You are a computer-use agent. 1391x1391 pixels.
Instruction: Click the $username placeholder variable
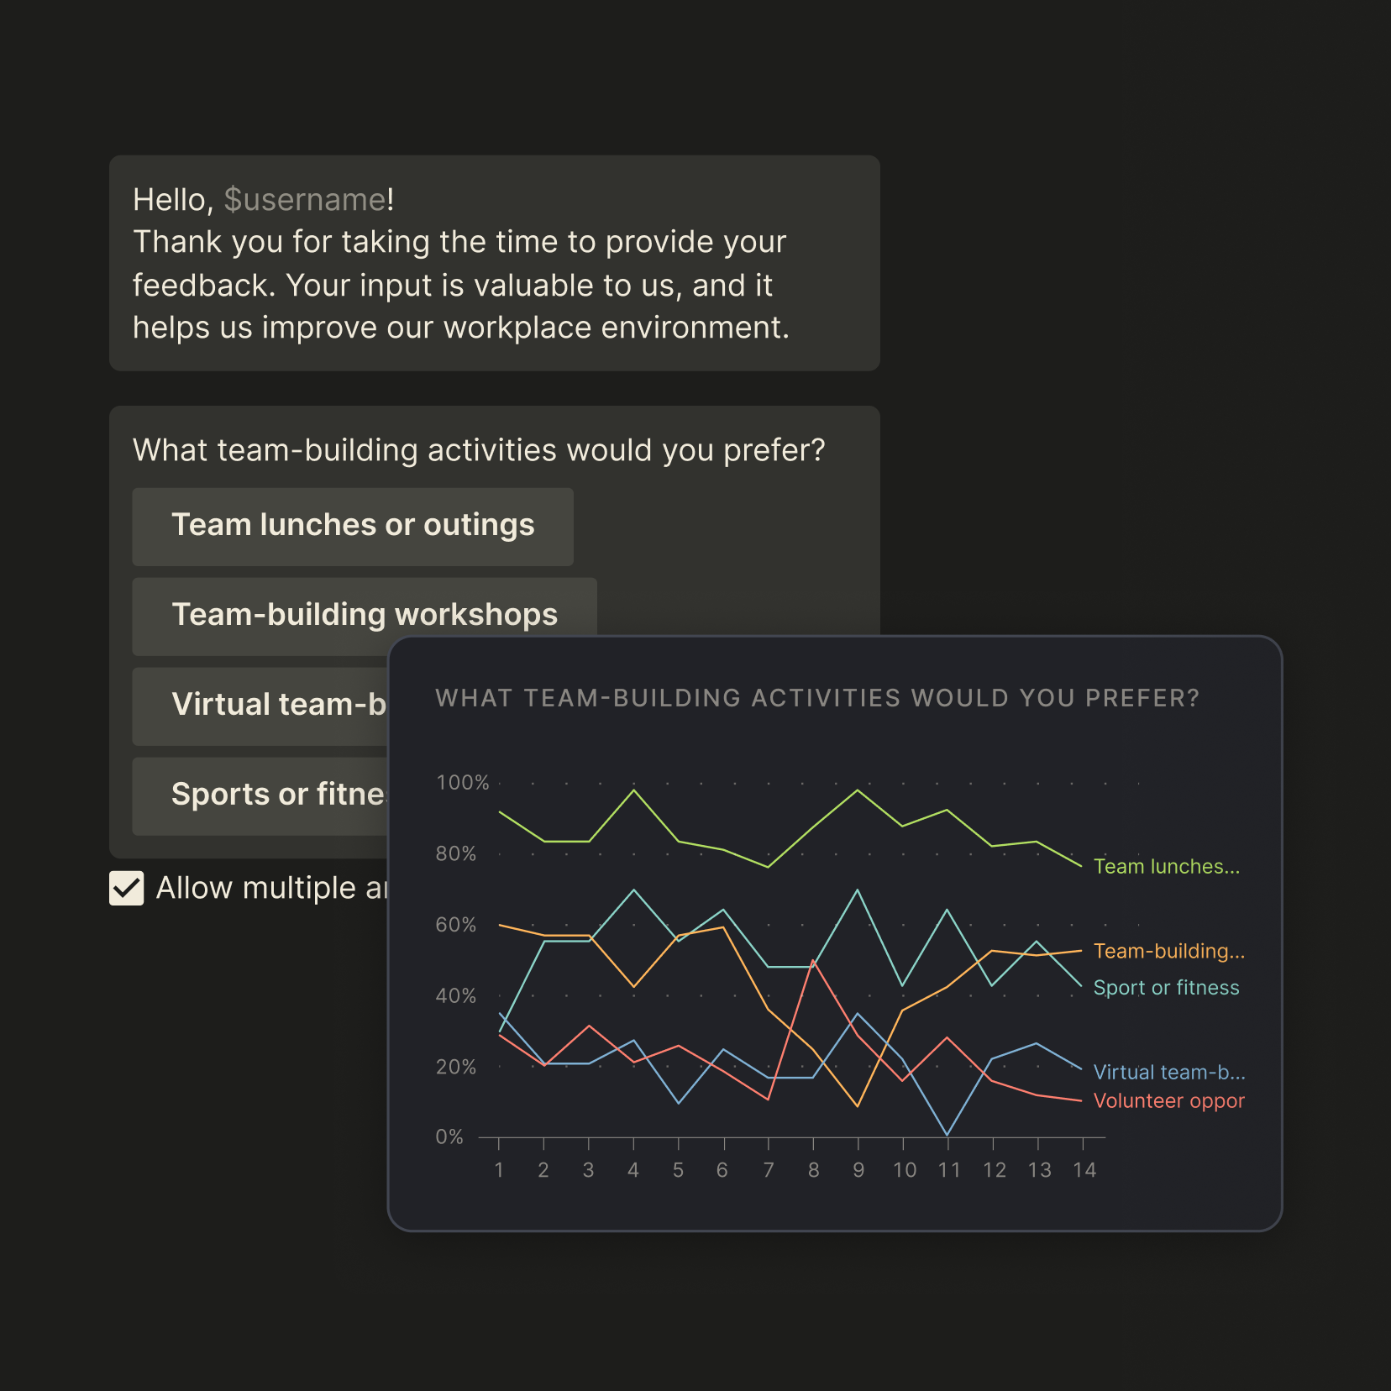(305, 200)
